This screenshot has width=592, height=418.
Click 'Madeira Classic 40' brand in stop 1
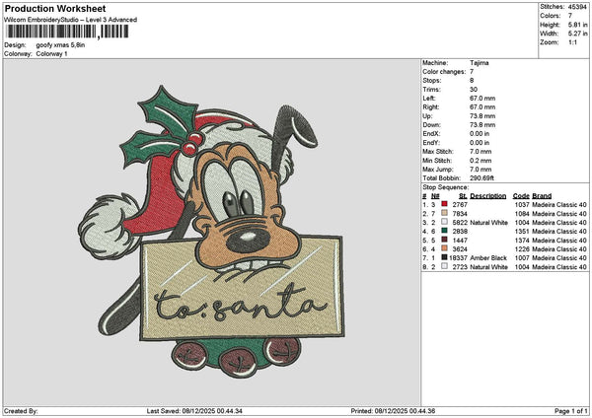point(559,204)
